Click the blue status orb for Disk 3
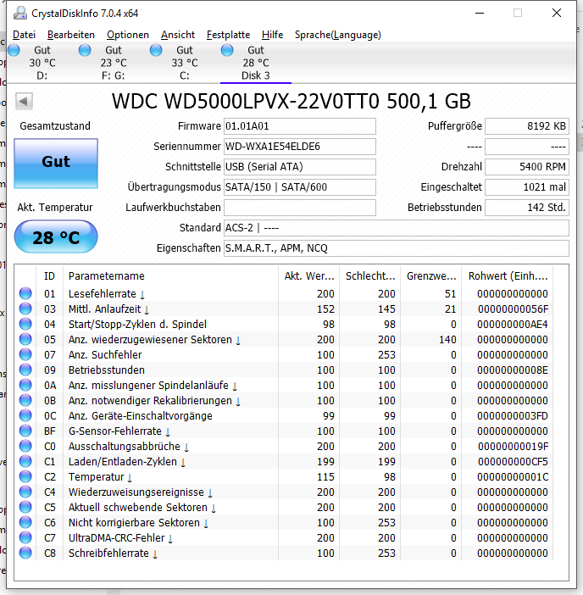 click(x=227, y=50)
